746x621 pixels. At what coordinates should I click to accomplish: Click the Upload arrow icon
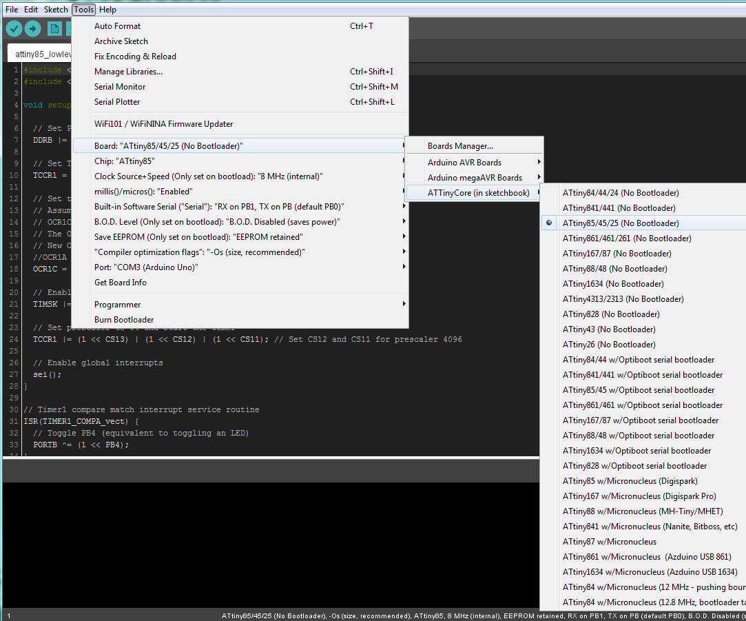pyautogui.click(x=32, y=29)
